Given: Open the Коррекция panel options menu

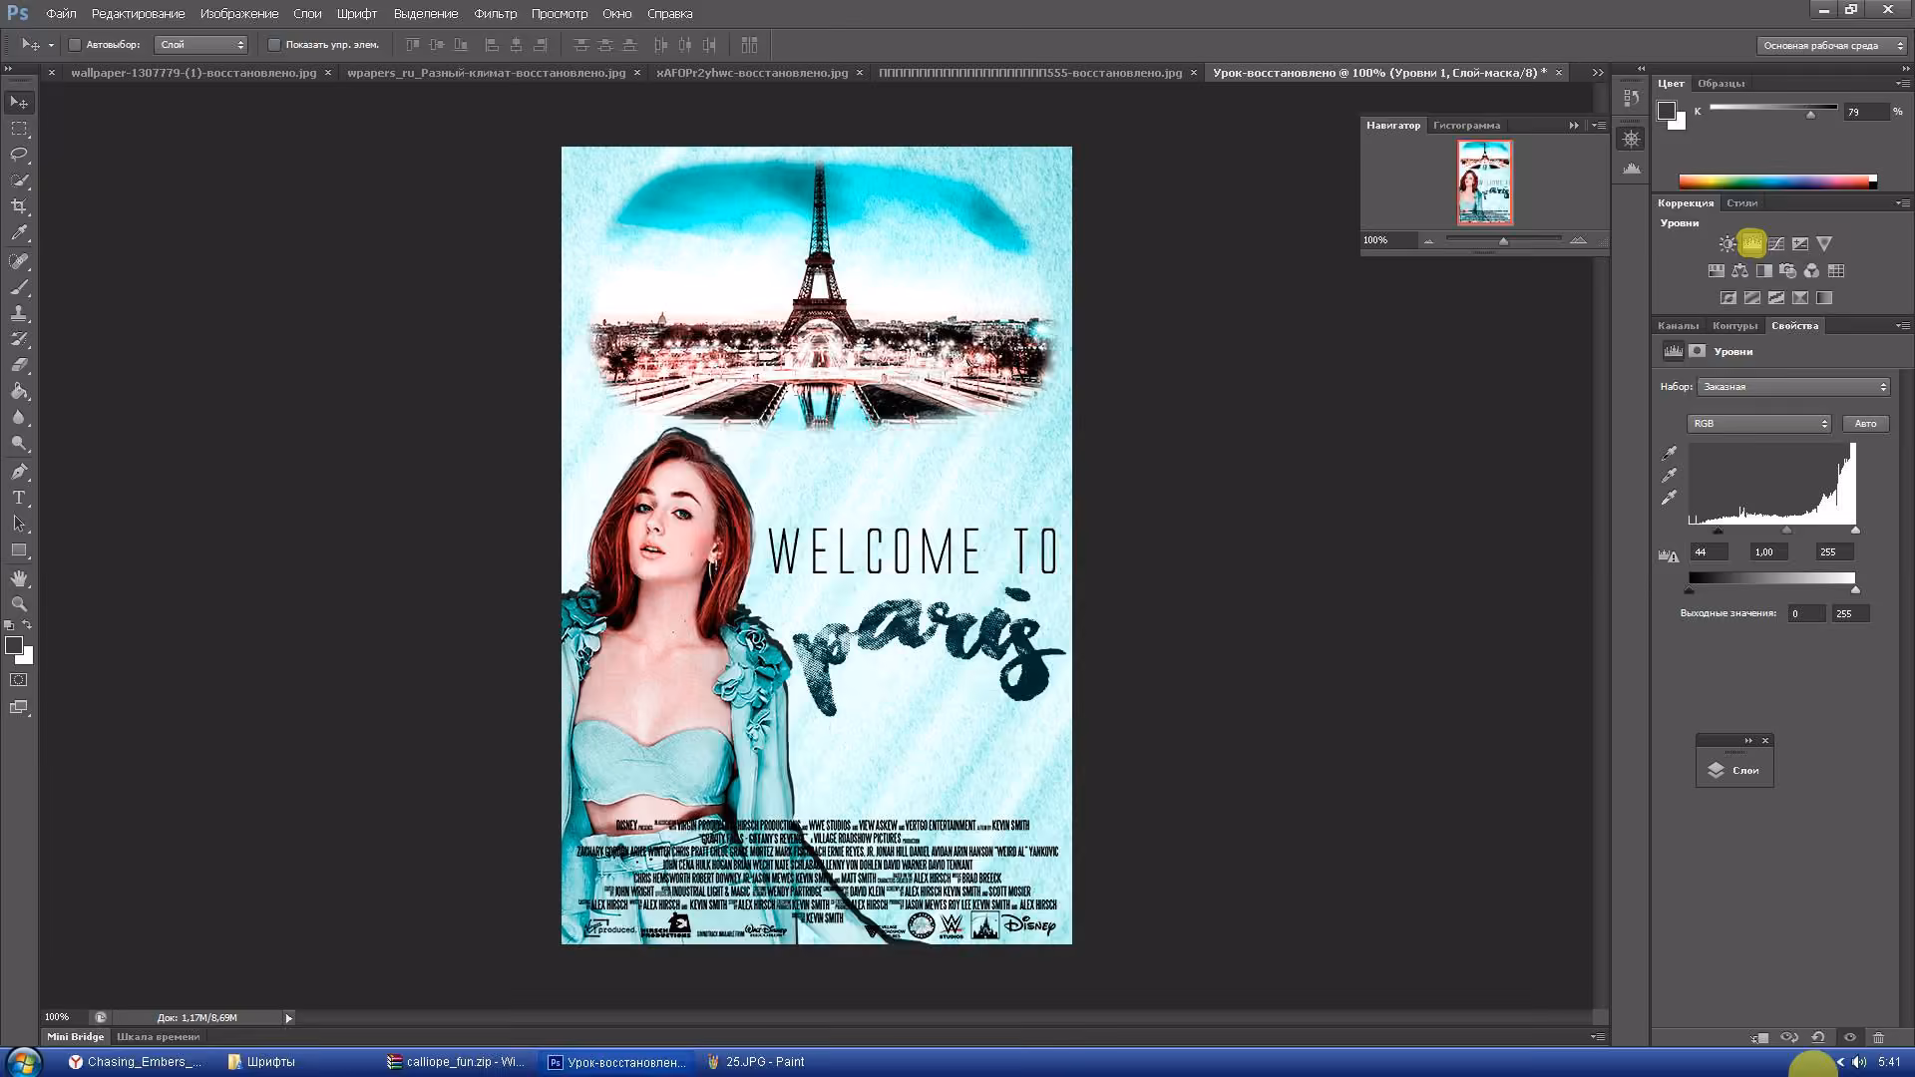Looking at the screenshot, I should 1902,203.
